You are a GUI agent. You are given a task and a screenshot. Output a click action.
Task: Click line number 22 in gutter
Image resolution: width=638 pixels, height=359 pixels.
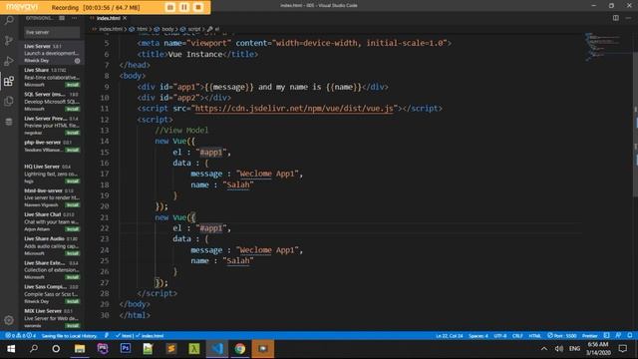point(104,228)
